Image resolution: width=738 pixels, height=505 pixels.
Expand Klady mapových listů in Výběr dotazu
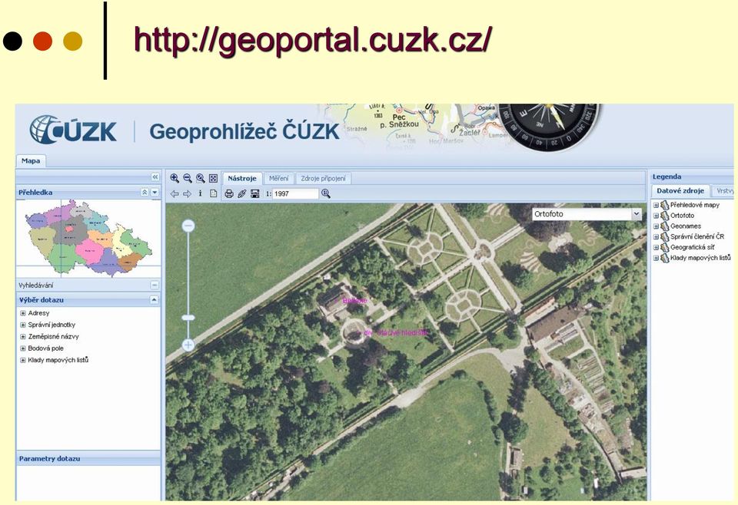[x=22, y=360]
